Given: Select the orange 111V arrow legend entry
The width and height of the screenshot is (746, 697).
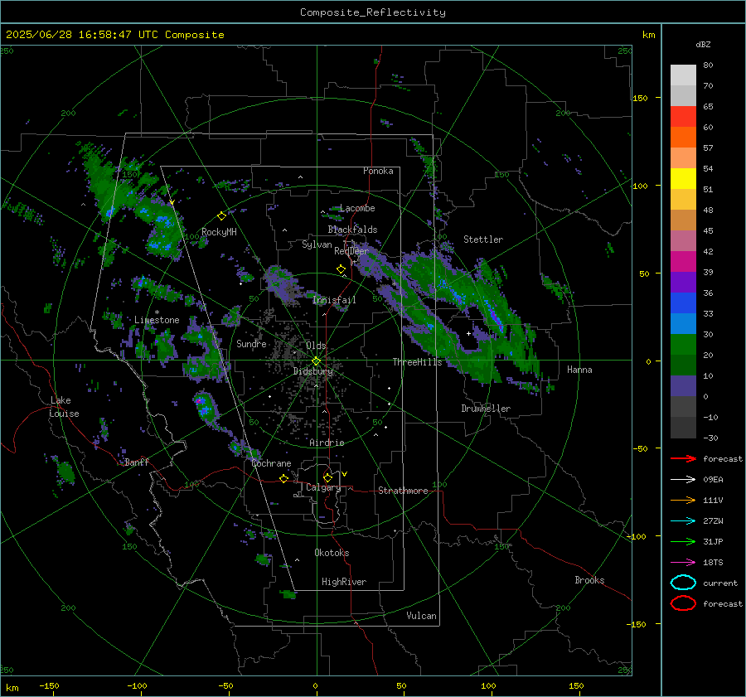Looking at the screenshot, I should click(x=683, y=500).
